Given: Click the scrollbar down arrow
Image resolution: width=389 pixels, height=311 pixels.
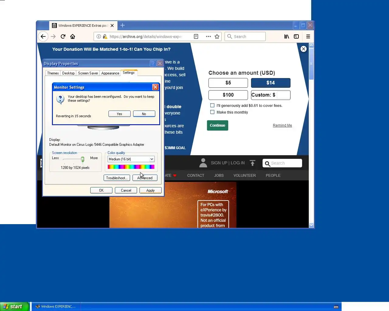Looking at the screenshot, I should tap(311, 225).
